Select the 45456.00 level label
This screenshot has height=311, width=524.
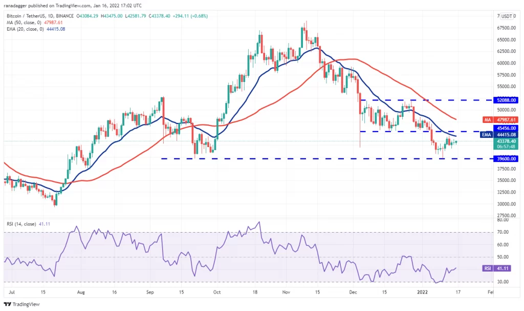coord(506,128)
